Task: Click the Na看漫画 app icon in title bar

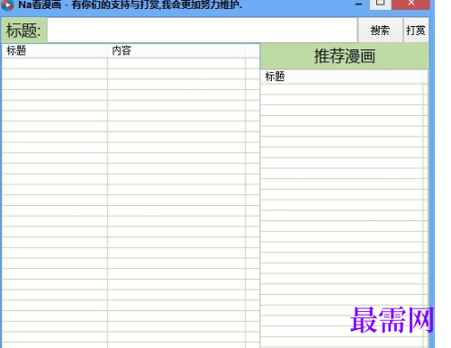Action: (x=8, y=4)
